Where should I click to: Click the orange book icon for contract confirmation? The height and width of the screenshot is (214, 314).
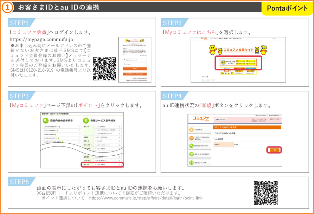tap(191, 138)
